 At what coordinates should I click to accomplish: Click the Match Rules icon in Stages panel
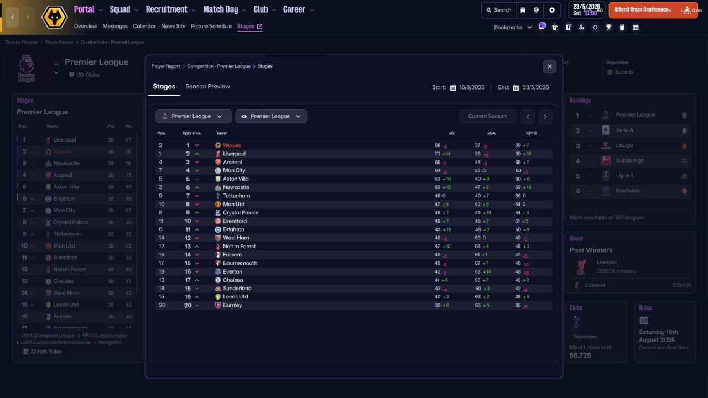click(26, 352)
